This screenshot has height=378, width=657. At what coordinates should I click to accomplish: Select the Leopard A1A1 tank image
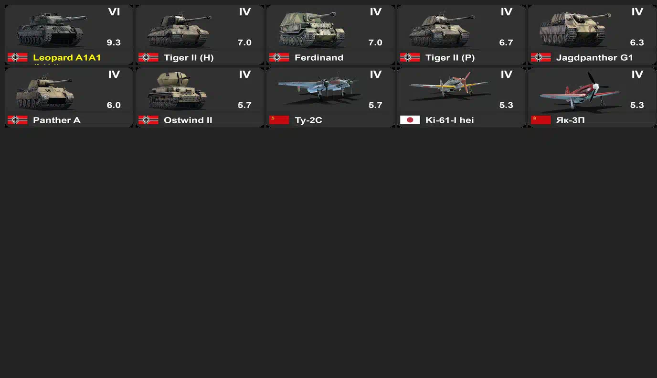(51, 30)
